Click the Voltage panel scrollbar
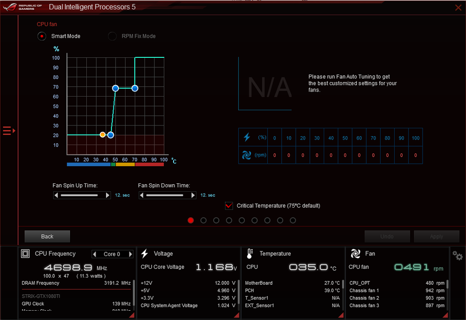The image size is (466, 320). [238, 291]
